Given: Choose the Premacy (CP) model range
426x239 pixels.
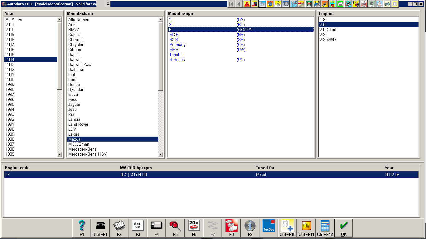Looking at the screenshot, I should pyautogui.click(x=241, y=45).
